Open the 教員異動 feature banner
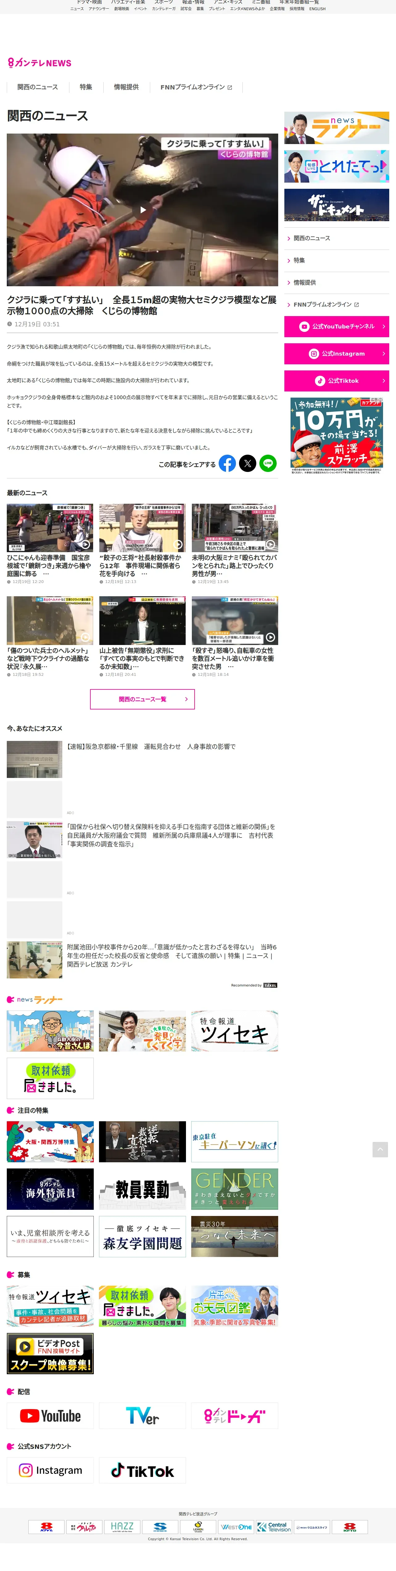This screenshot has height=1571, width=396. 142,1189
